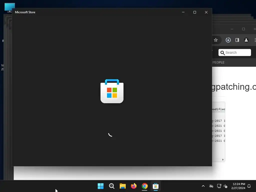The width and height of the screenshot is (256, 192).
Task: Minimize the Microsoft Store window
Action: [183, 12]
